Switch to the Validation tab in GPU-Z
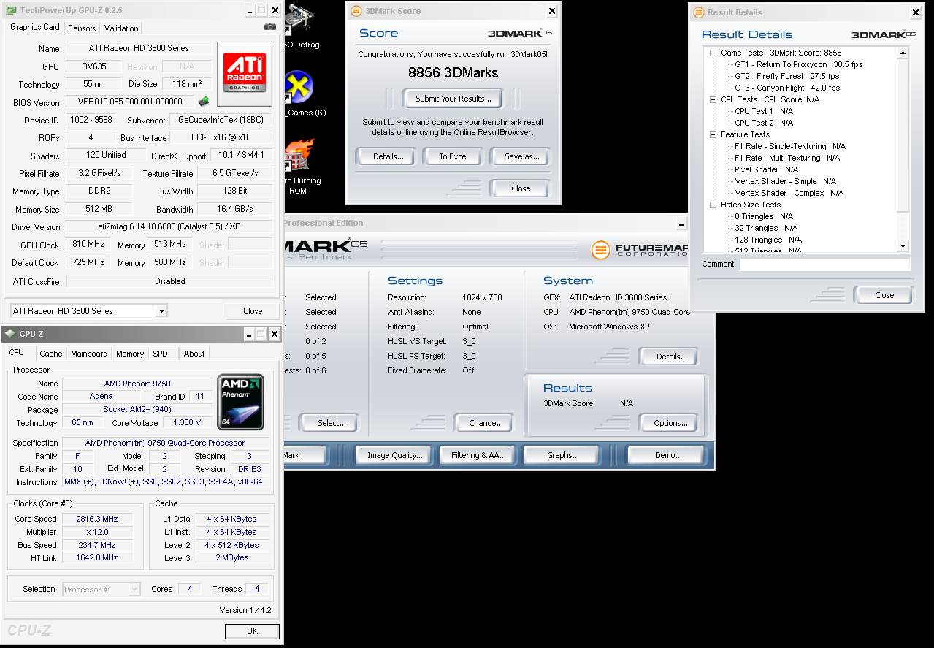Viewport: 934px width, 648px height. (x=121, y=28)
